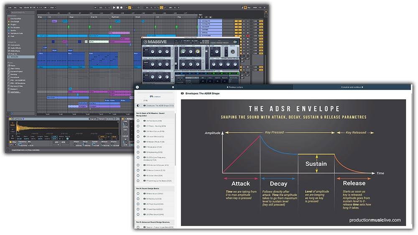Click the Drop locator at the timeline start
Viewport: 418px width, 235px height.
[x=40, y=17]
